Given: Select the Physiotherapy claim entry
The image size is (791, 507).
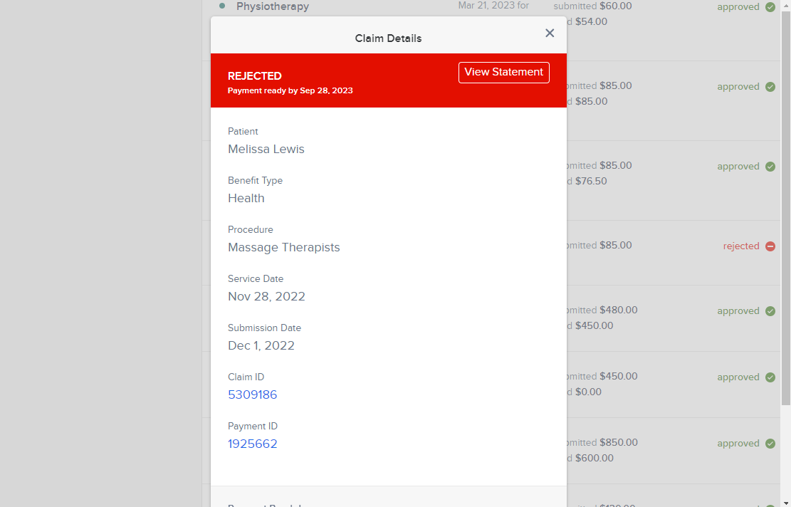Looking at the screenshot, I should pyautogui.click(x=273, y=6).
